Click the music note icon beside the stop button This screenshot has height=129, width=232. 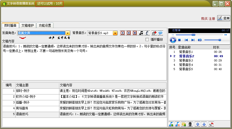coord(141,33)
